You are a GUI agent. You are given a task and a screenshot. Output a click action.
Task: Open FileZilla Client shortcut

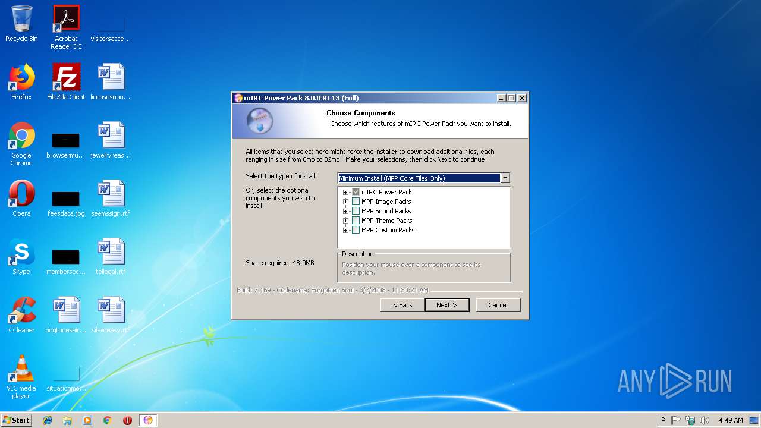(x=66, y=82)
